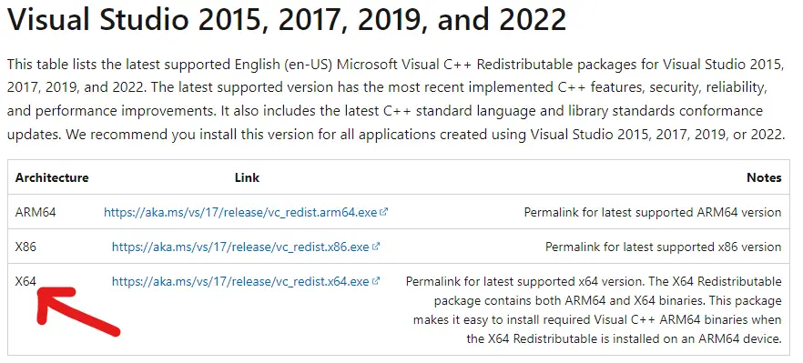Select the ARM64 architecture cell

coord(36,212)
